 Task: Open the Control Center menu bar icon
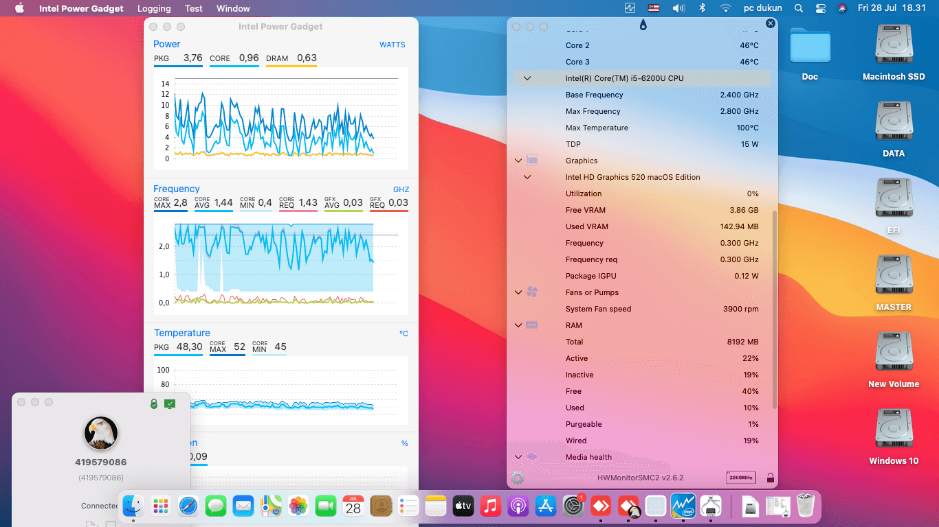point(821,8)
